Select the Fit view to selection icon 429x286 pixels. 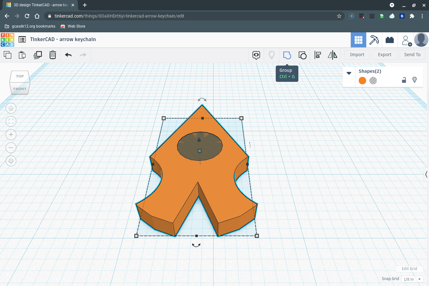[x=11, y=121]
